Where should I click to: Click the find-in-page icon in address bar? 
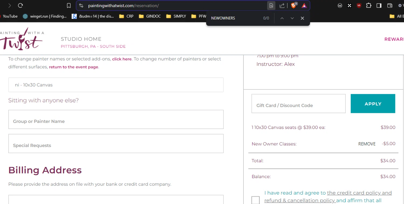[x=271, y=6]
